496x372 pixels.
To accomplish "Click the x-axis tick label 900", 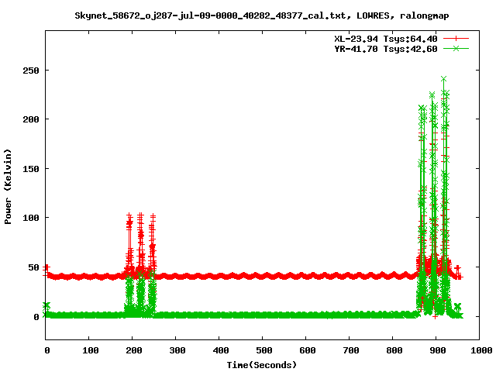I will [x=437, y=350].
